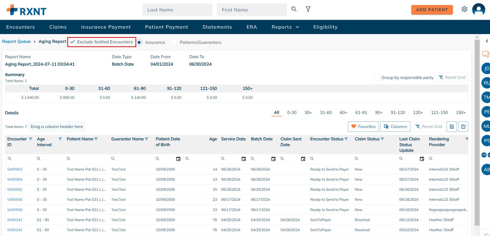This screenshot has width=490, height=236.
Task: Open the Columns chooser
Action: tap(395, 126)
